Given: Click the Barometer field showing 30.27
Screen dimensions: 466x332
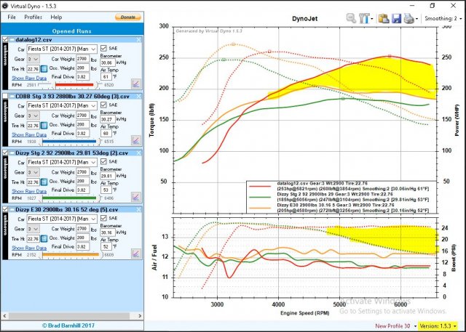Looking at the screenshot, I should point(108,119).
